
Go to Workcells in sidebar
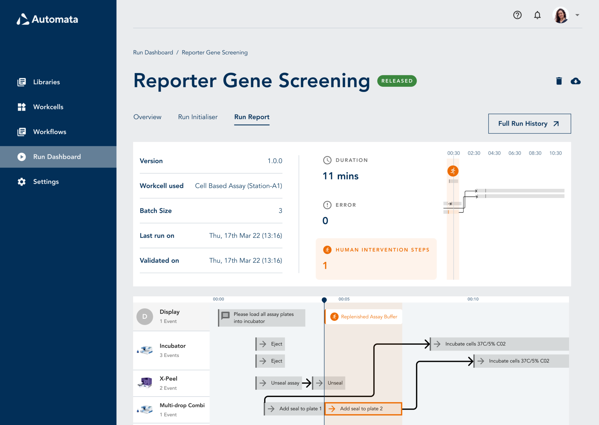pyautogui.click(x=48, y=107)
